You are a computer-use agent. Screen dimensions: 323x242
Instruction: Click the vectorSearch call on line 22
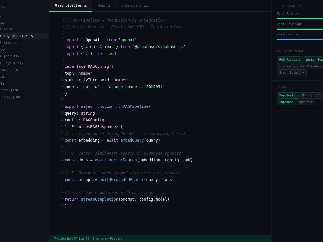tap(123, 160)
